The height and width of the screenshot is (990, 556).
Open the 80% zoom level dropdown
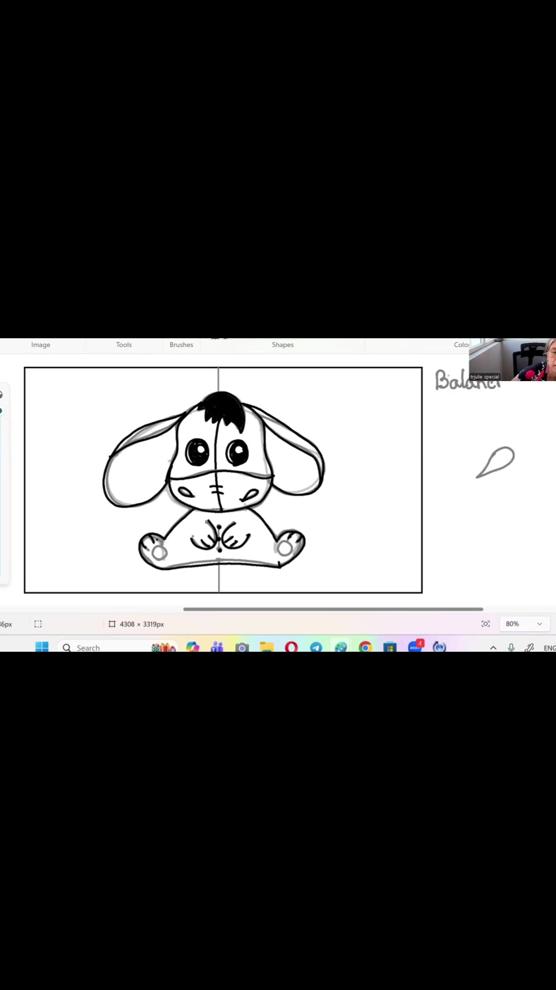525,624
